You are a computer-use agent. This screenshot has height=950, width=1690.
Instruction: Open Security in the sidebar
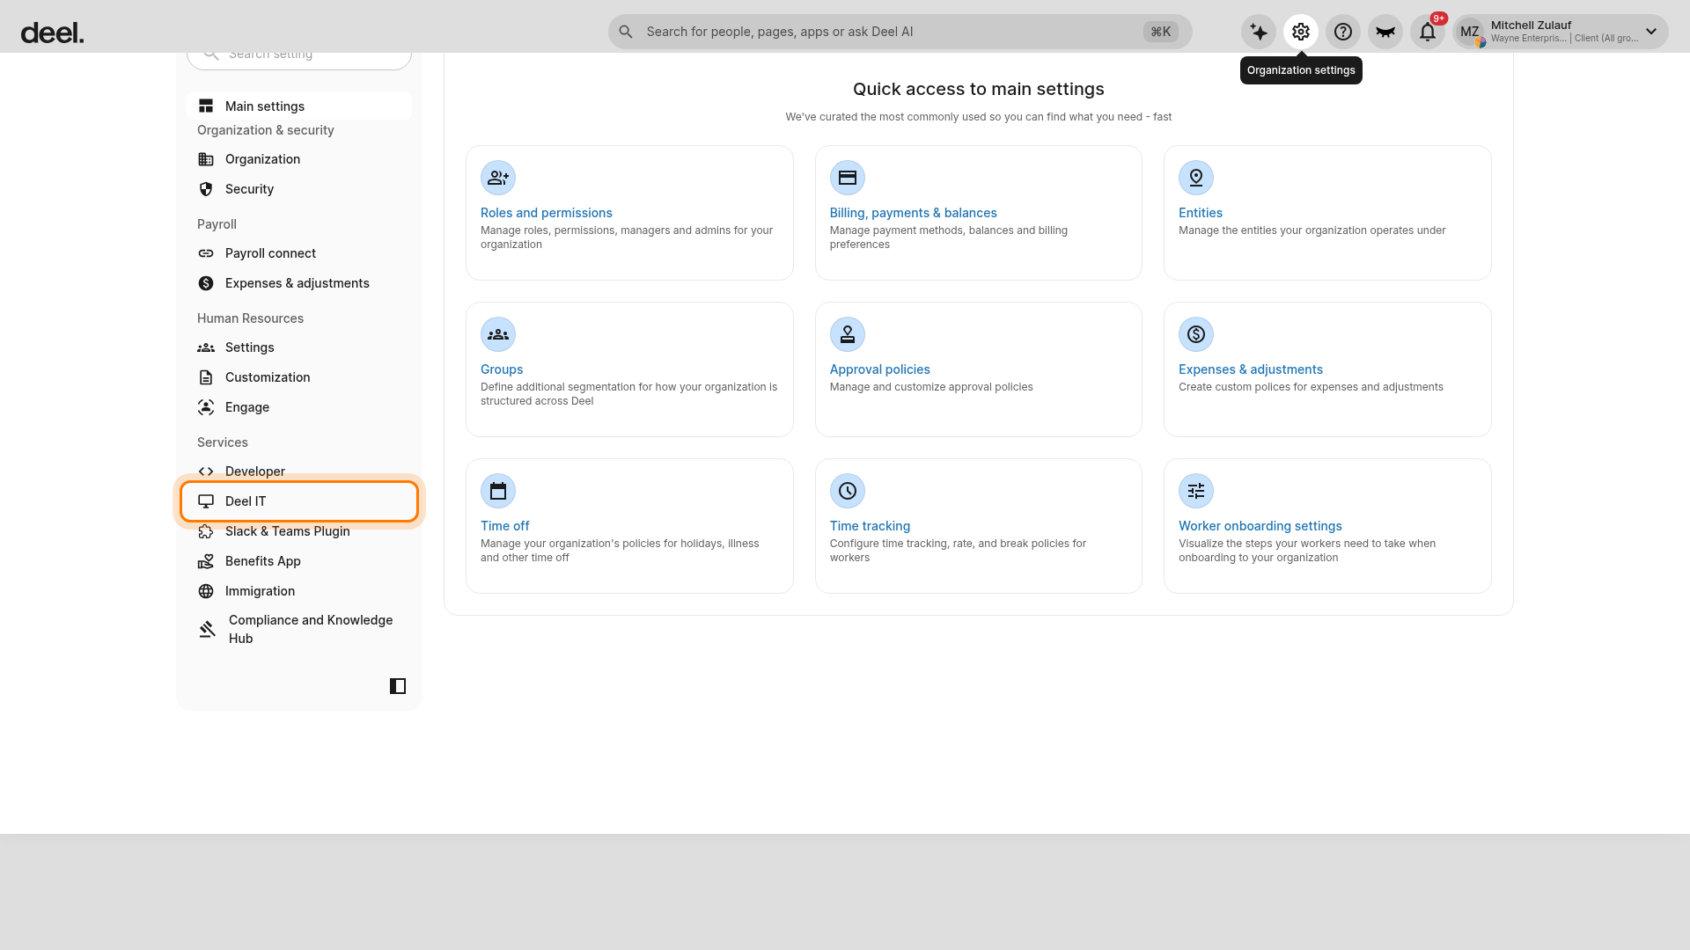click(299, 189)
